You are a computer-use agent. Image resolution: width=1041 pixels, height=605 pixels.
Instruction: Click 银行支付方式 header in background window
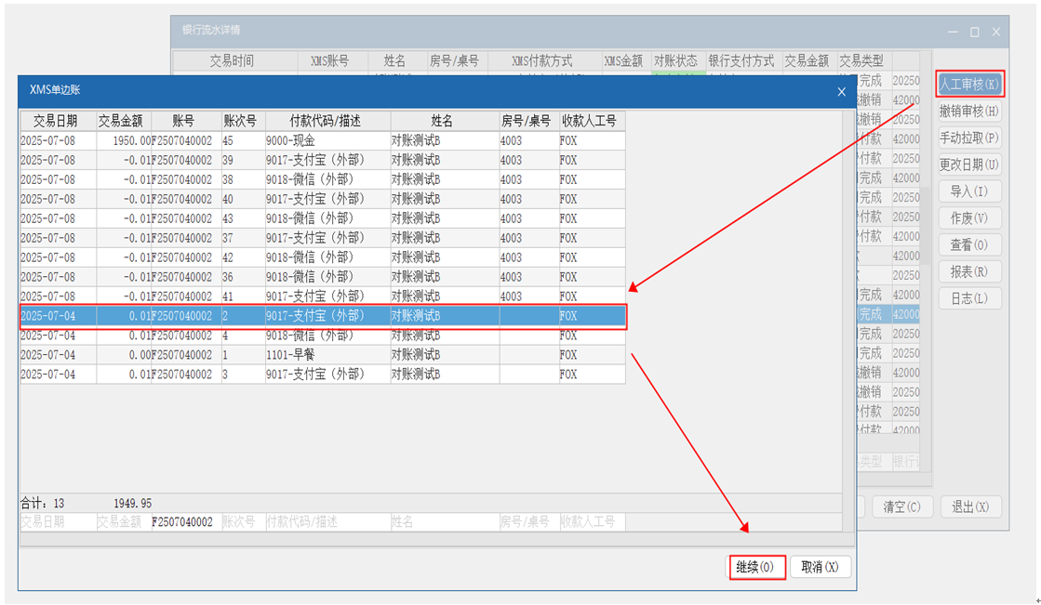pos(743,61)
